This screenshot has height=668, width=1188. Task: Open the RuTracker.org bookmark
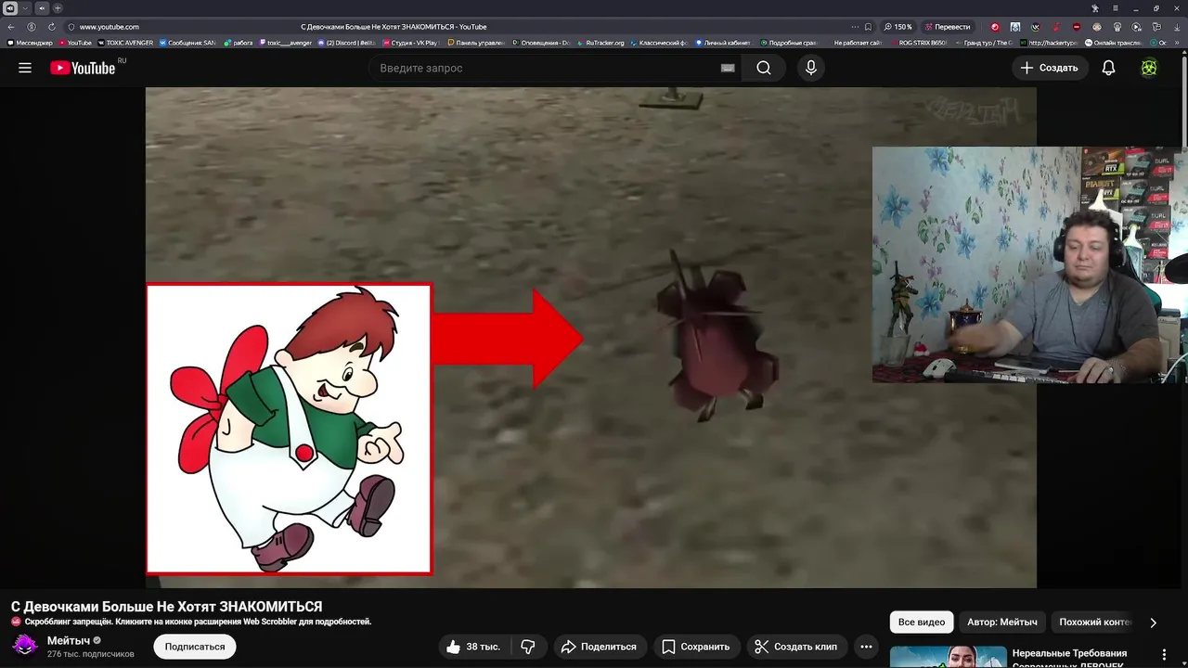[600, 43]
